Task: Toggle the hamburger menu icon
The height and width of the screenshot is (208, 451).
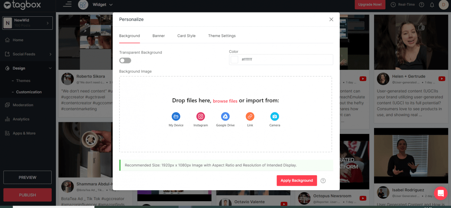Action: (67, 4)
